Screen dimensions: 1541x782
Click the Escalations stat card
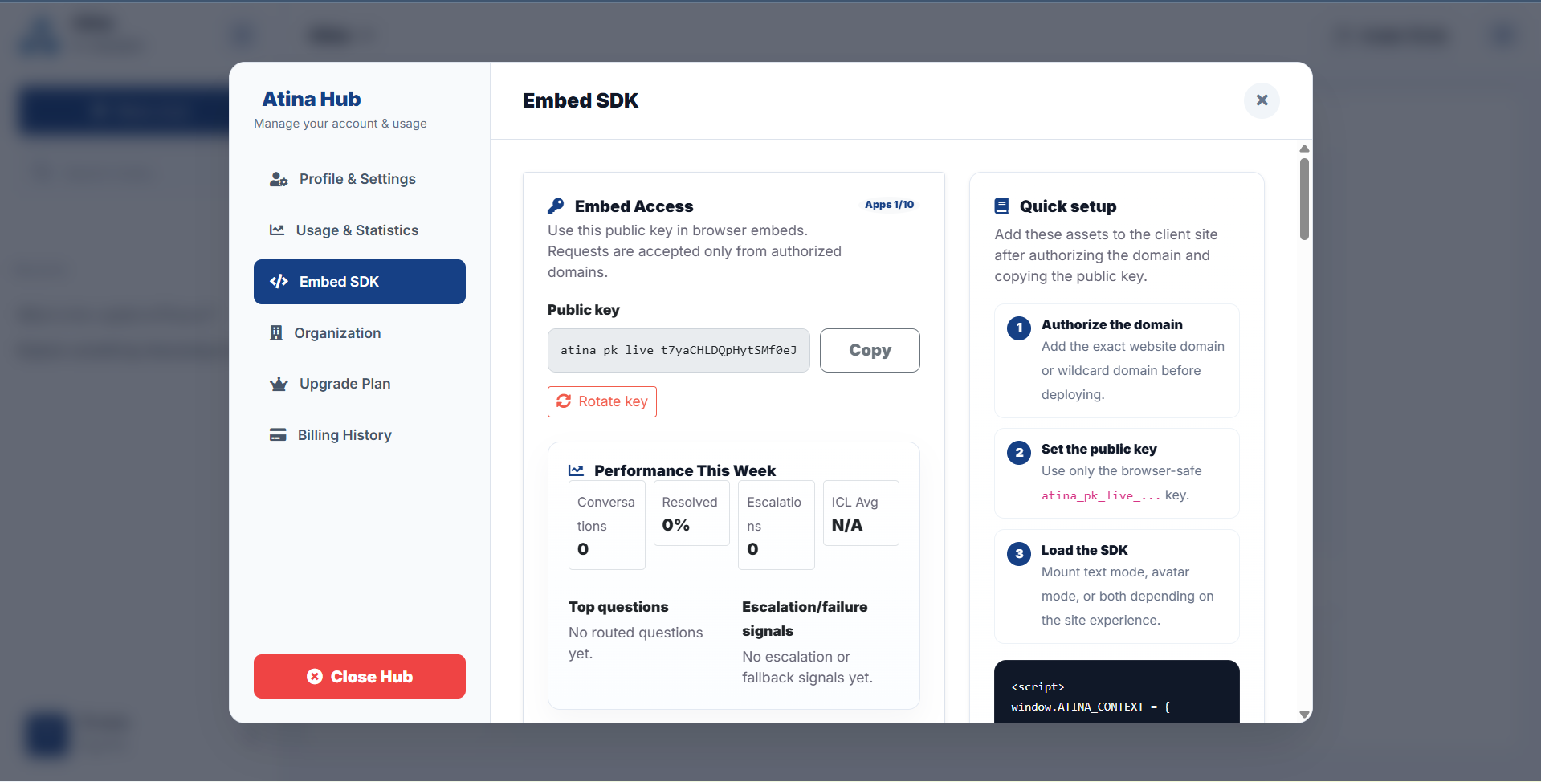pyautogui.click(x=777, y=525)
